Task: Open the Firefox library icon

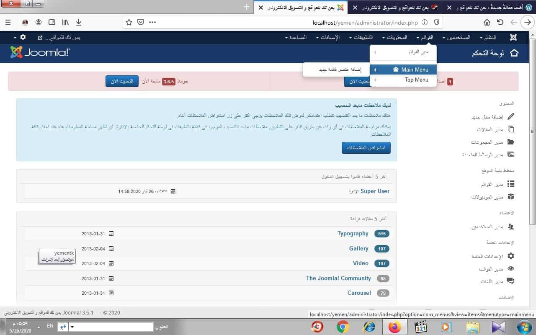Action: tap(65, 22)
